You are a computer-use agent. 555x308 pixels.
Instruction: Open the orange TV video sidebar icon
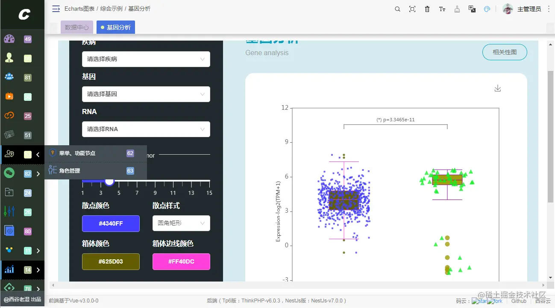pyautogui.click(x=9, y=97)
